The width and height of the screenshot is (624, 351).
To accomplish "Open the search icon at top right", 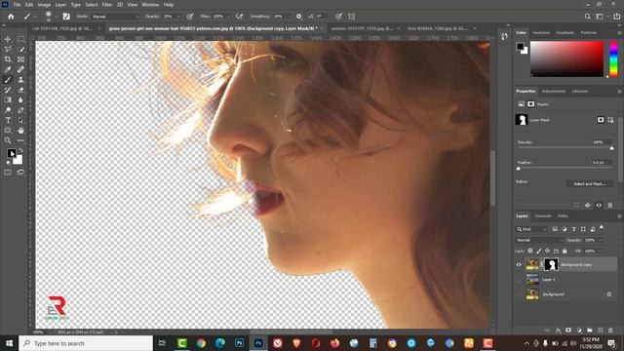I will click(587, 17).
